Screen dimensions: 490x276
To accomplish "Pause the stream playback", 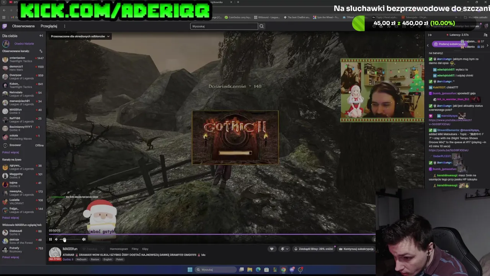I will pyautogui.click(x=50, y=240).
